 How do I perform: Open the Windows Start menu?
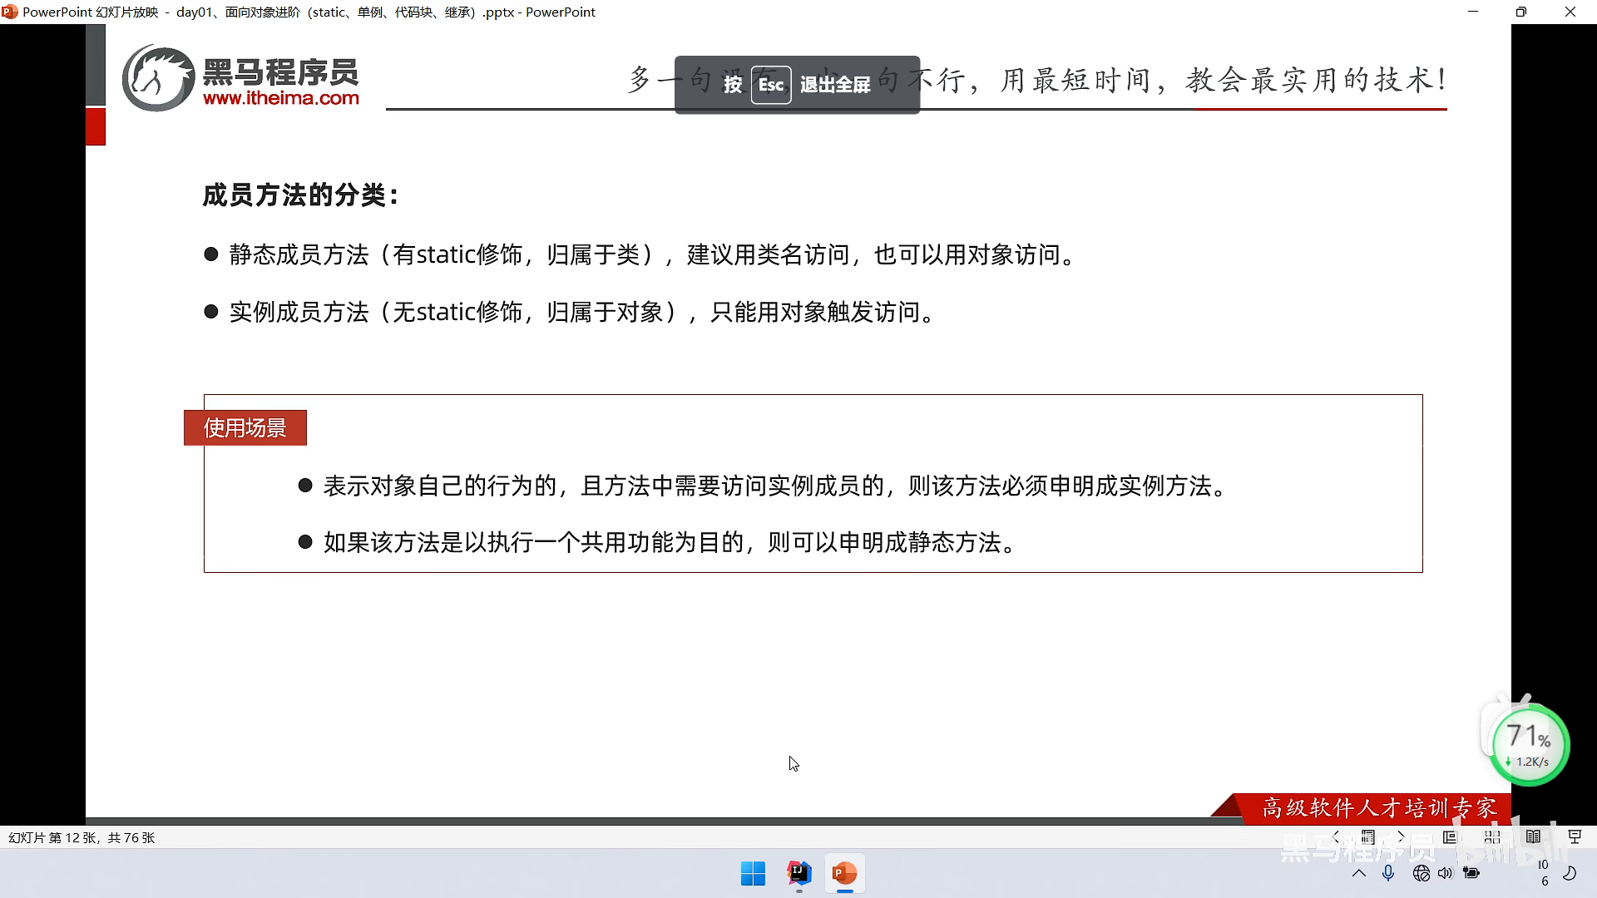click(753, 873)
